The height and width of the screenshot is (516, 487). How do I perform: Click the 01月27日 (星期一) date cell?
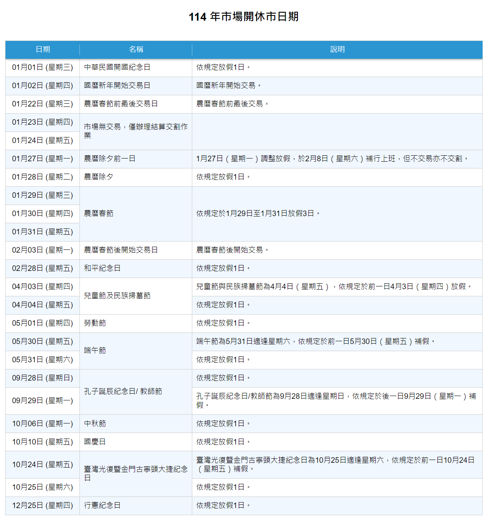coord(43,159)
